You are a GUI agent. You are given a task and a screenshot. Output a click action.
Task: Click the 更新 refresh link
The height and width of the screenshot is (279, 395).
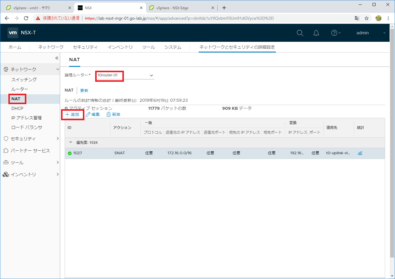[84, 90]
